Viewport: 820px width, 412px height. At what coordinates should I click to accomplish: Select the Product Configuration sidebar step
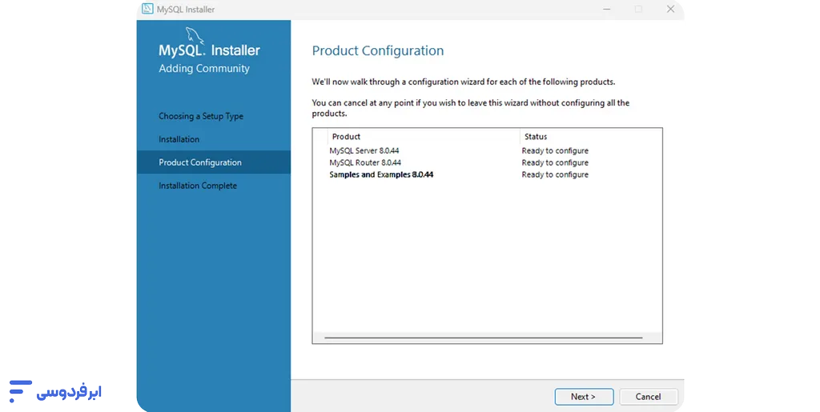point(213,162)
